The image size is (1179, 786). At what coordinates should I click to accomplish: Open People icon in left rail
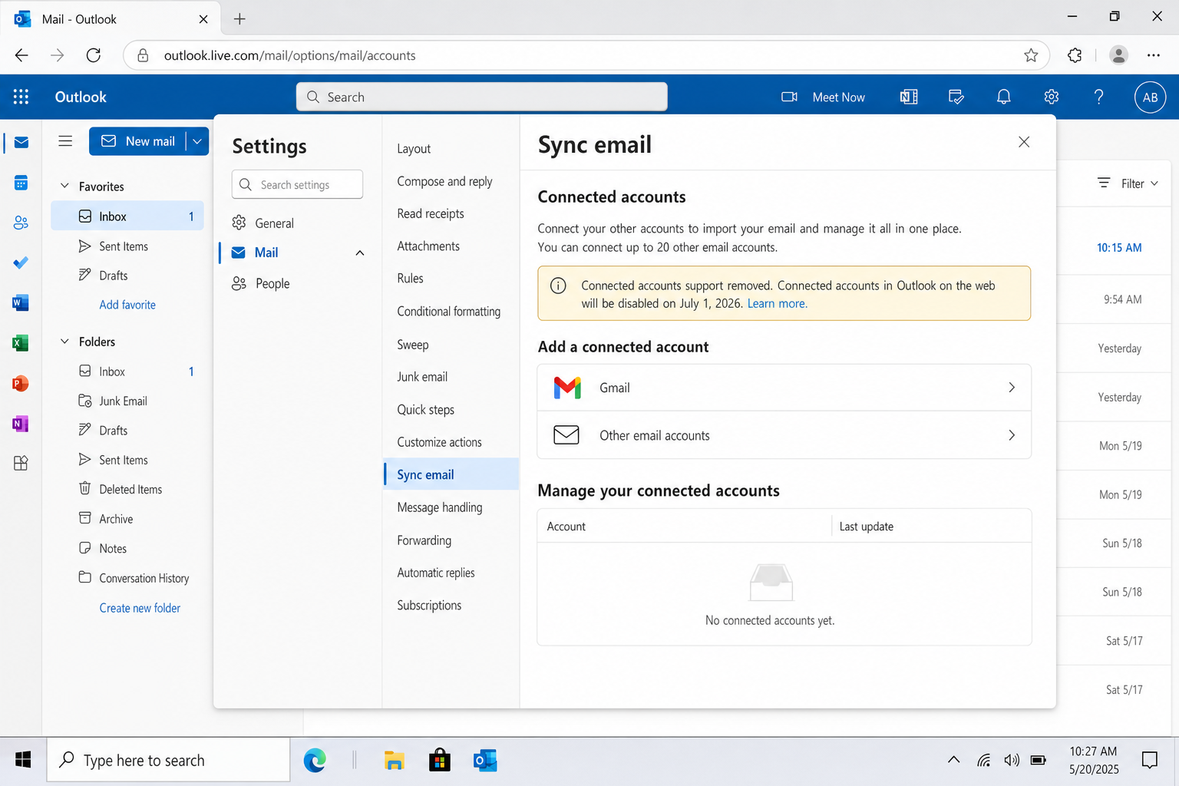pos(21,223)
